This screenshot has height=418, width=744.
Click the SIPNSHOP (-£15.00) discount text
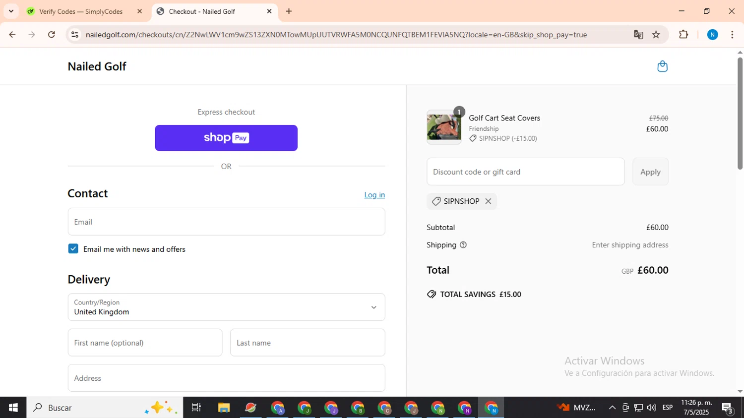(508, 138)
